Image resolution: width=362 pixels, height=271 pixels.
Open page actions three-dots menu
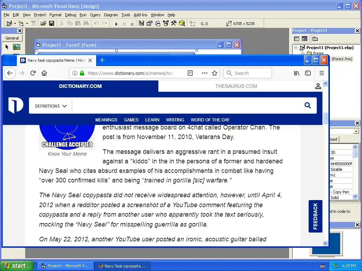(205, 73)
